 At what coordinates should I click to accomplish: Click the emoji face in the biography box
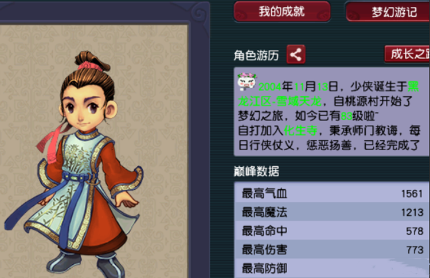point(247,81)
